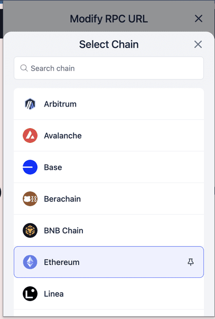The width and height of the screenshot is (215, 319).
Task: Click the black Linea logo icon
Action: click(x=30, y=294)
